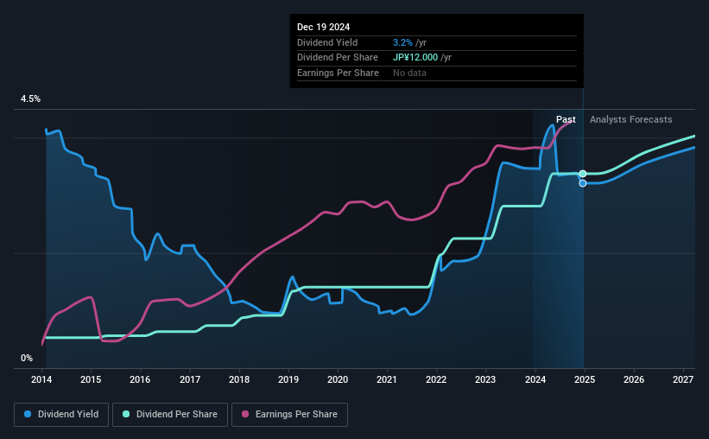The height and width of the screenshot is (439, 709).
Task: Click the 2020 x-axis label
Action: click(338, 379)
